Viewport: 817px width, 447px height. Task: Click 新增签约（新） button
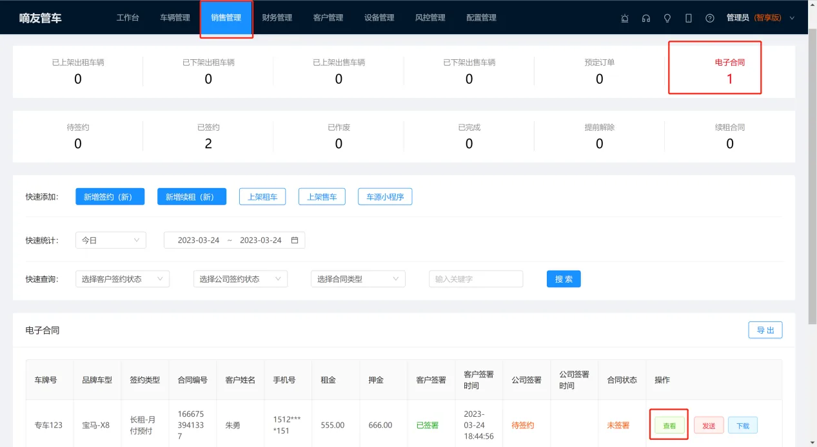pyautogui.click(x=110, y=197)
